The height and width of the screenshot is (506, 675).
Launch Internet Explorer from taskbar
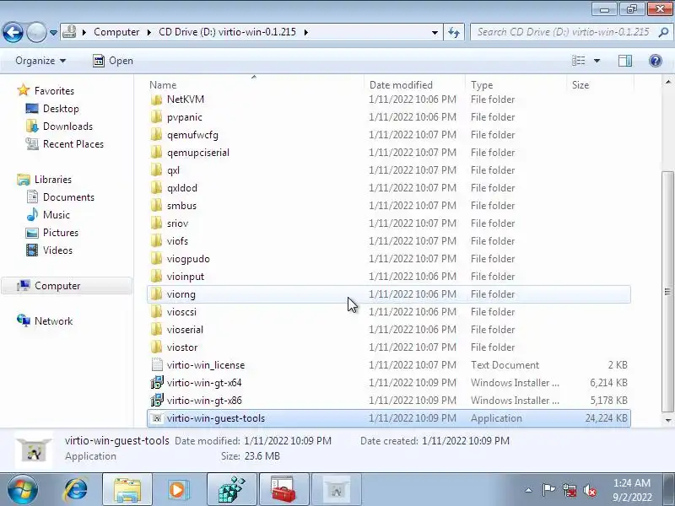76,489
